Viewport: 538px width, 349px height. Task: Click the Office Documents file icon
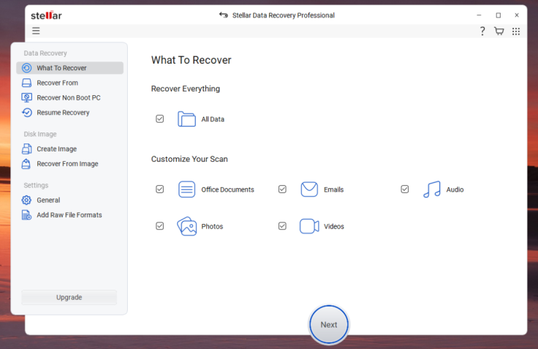187,189
